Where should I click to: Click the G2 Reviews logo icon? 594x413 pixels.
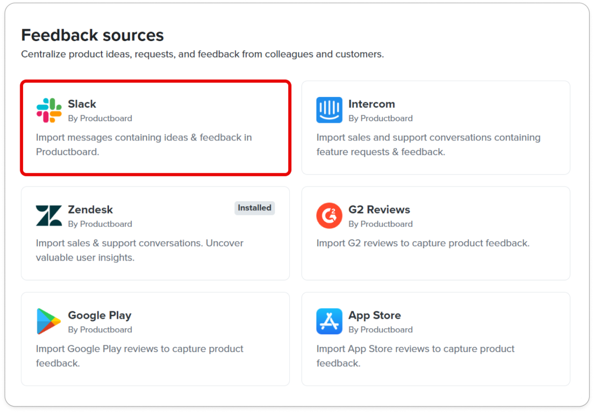point(329,216)
